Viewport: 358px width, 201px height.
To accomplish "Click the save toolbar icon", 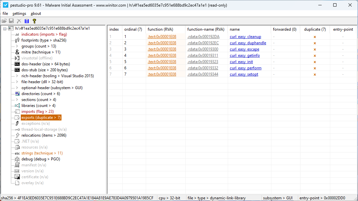I will click(x=11, y=21).
